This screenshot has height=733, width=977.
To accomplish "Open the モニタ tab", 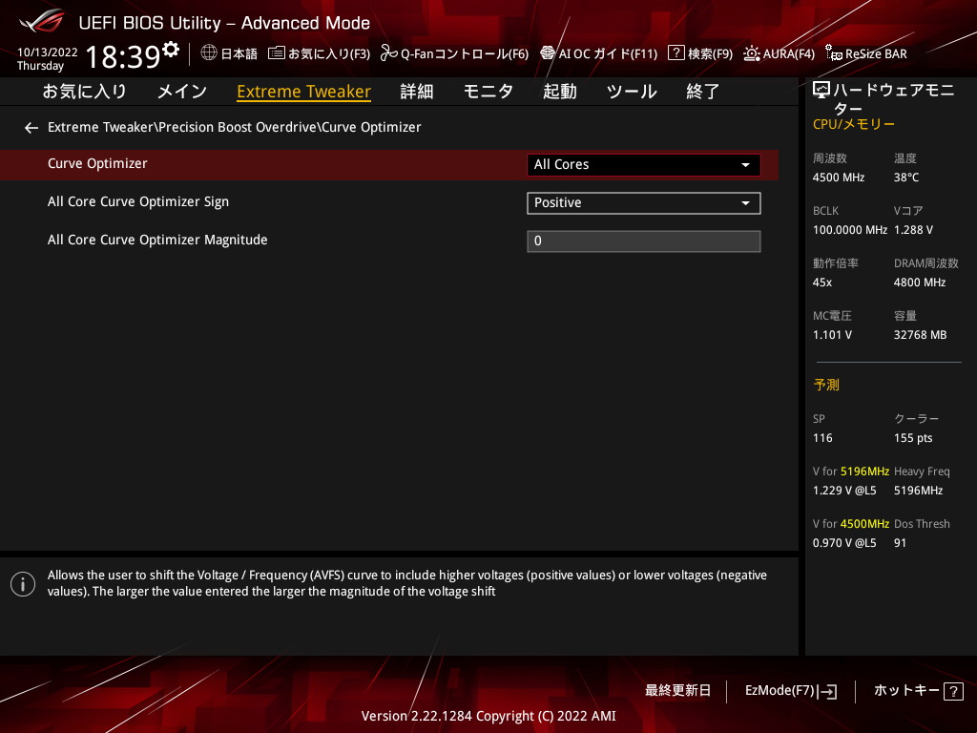I will 488,92.
